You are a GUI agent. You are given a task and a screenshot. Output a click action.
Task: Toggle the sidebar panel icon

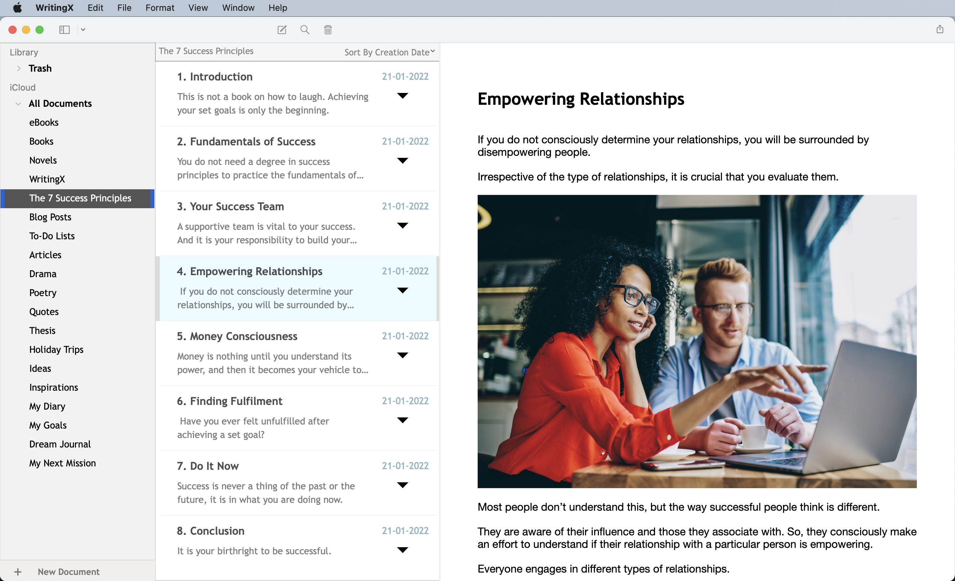pos(64,30)
